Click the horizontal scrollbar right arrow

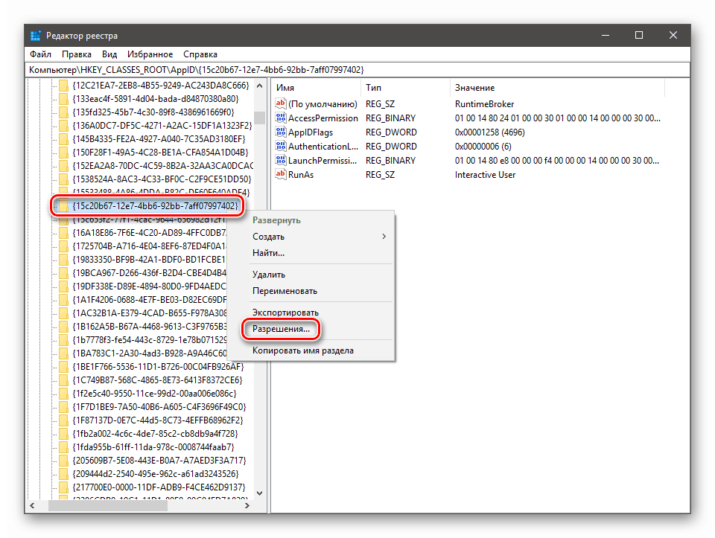point(247,506)
